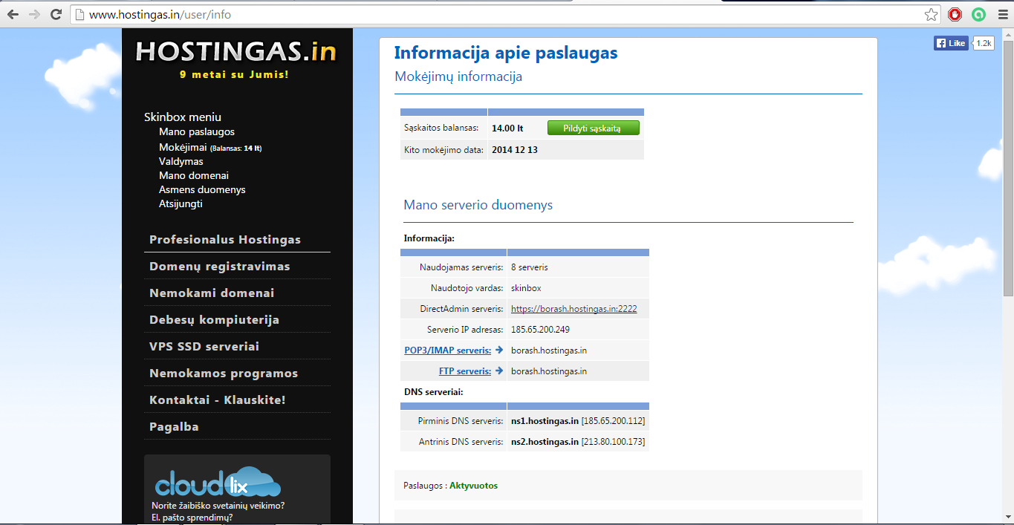
Task: Click the server IP 185.65.200.249
Action: click(540, 329)
